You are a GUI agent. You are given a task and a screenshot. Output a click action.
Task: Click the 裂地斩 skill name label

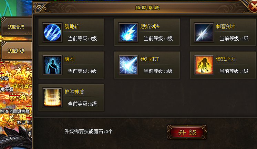coord(72,26)
